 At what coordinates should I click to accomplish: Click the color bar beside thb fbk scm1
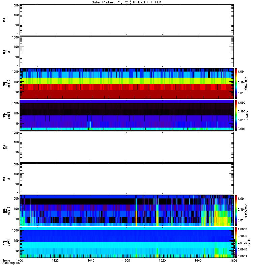pyautogui.click(x=236, y=115)
